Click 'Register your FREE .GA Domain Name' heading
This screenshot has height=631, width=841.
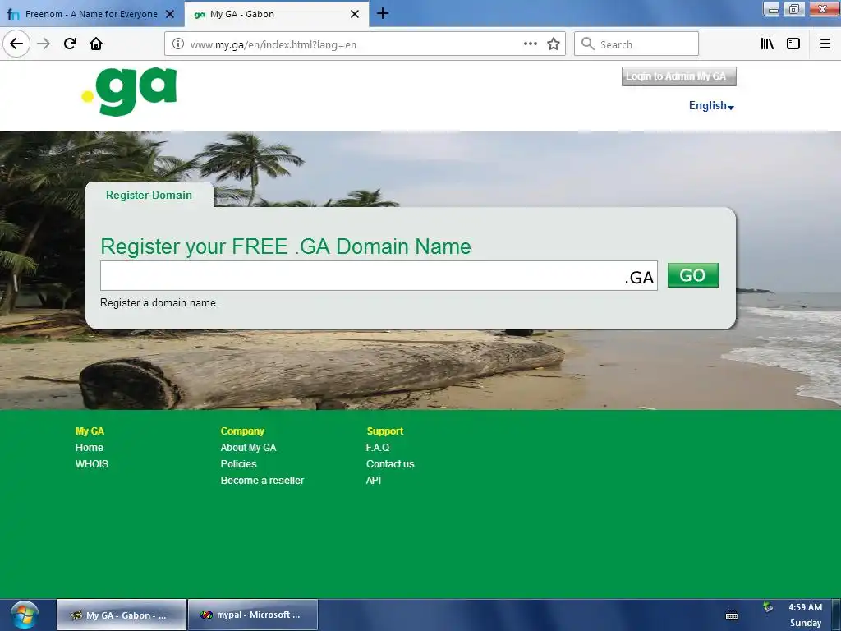pos(286,246)
